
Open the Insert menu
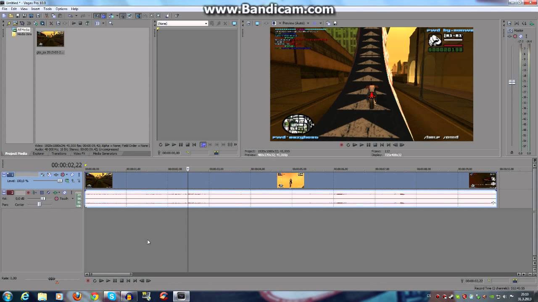tap(35, 9)
